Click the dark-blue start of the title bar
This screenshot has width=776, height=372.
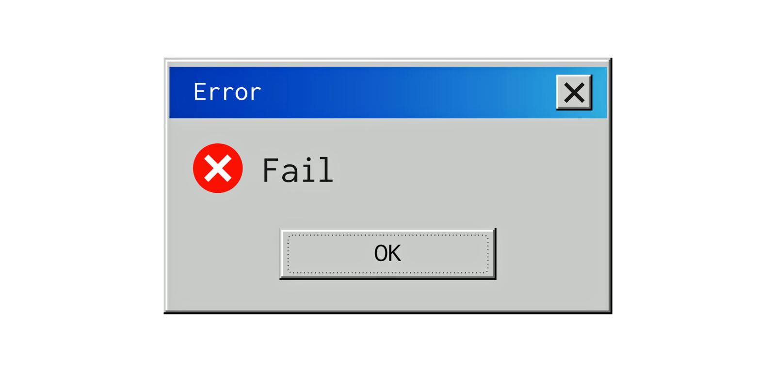pos(180,93)
